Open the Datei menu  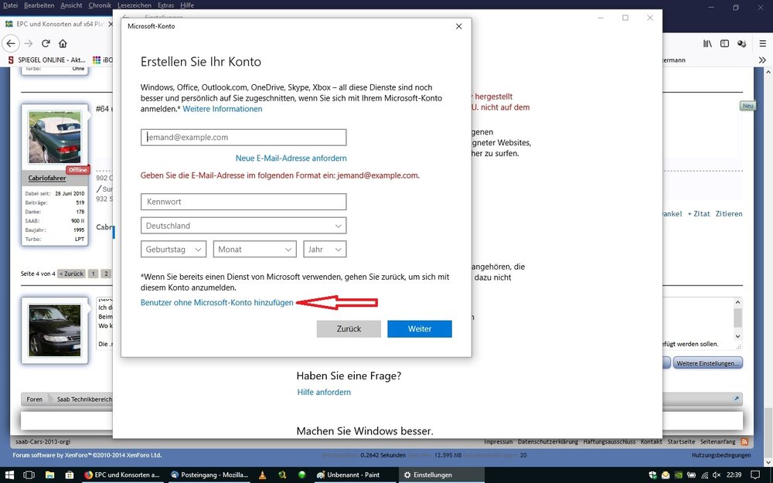pyautogui.click(x=10, y=5)
